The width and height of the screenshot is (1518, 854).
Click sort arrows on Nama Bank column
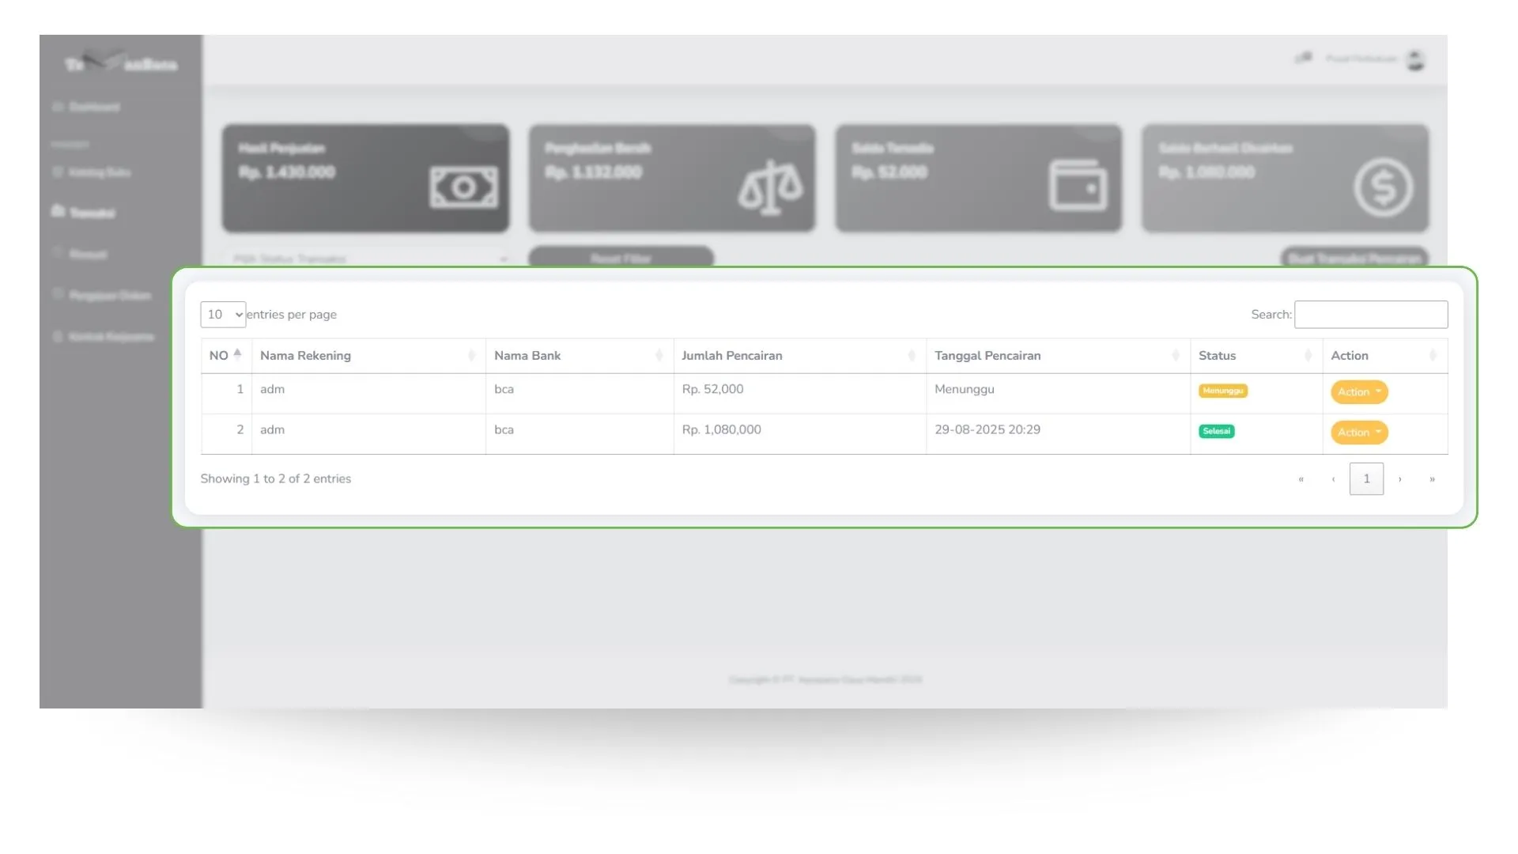(659, 356)
